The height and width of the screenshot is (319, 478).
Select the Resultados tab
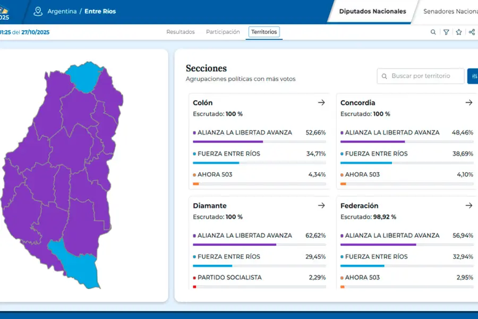(181, 32)
